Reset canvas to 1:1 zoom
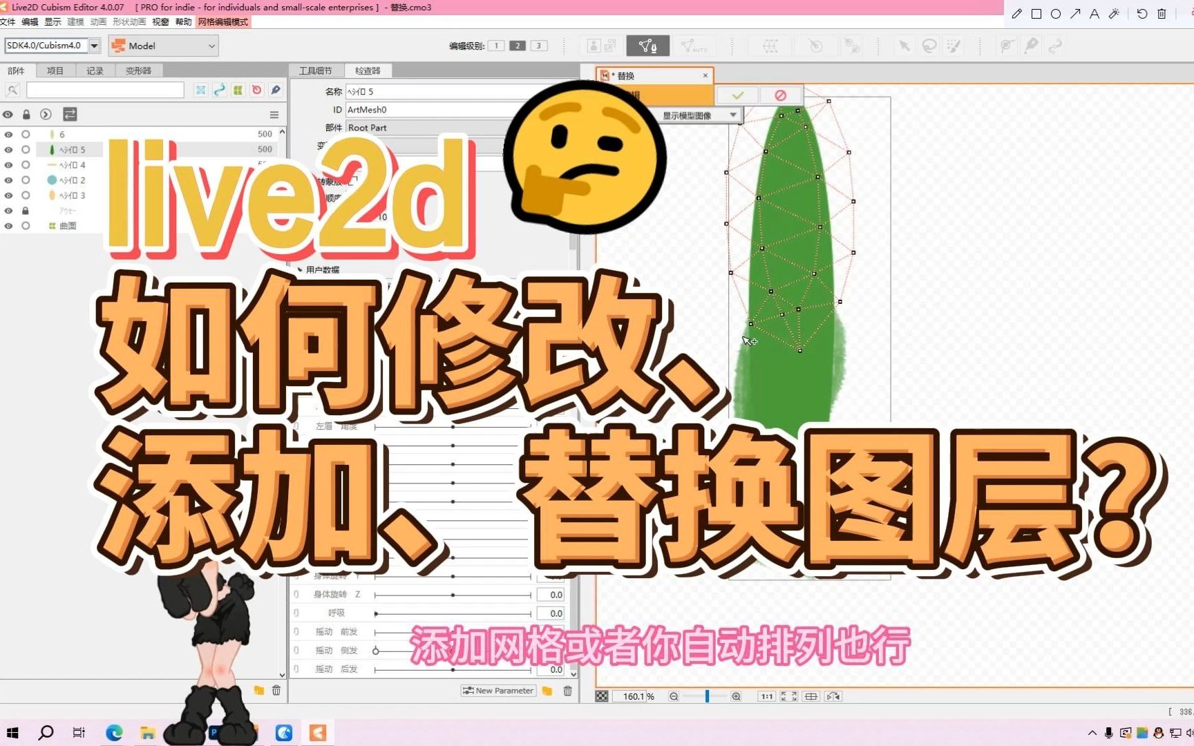1194x746 pixels. click(x=767, y=696)
